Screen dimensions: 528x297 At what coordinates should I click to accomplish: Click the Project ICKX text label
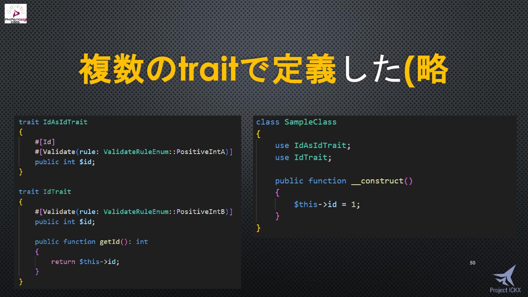505,290
